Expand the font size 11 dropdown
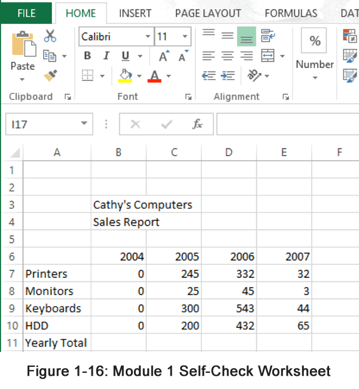The width and height of the screenshot is (359, 389). 185,37
